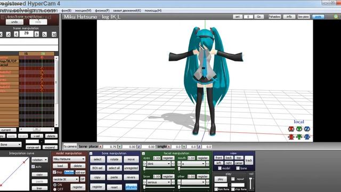
Task: Open the фон(B) menu
Action: pyautogui.click(x=66, y=11)
